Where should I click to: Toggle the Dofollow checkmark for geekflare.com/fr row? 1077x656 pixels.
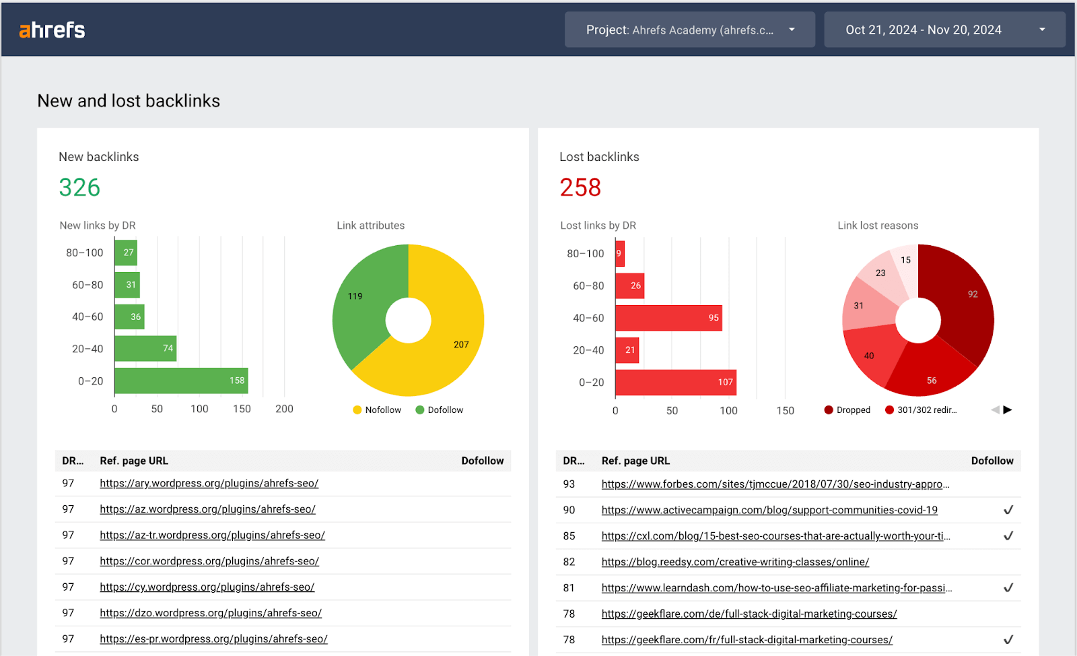1009,639
